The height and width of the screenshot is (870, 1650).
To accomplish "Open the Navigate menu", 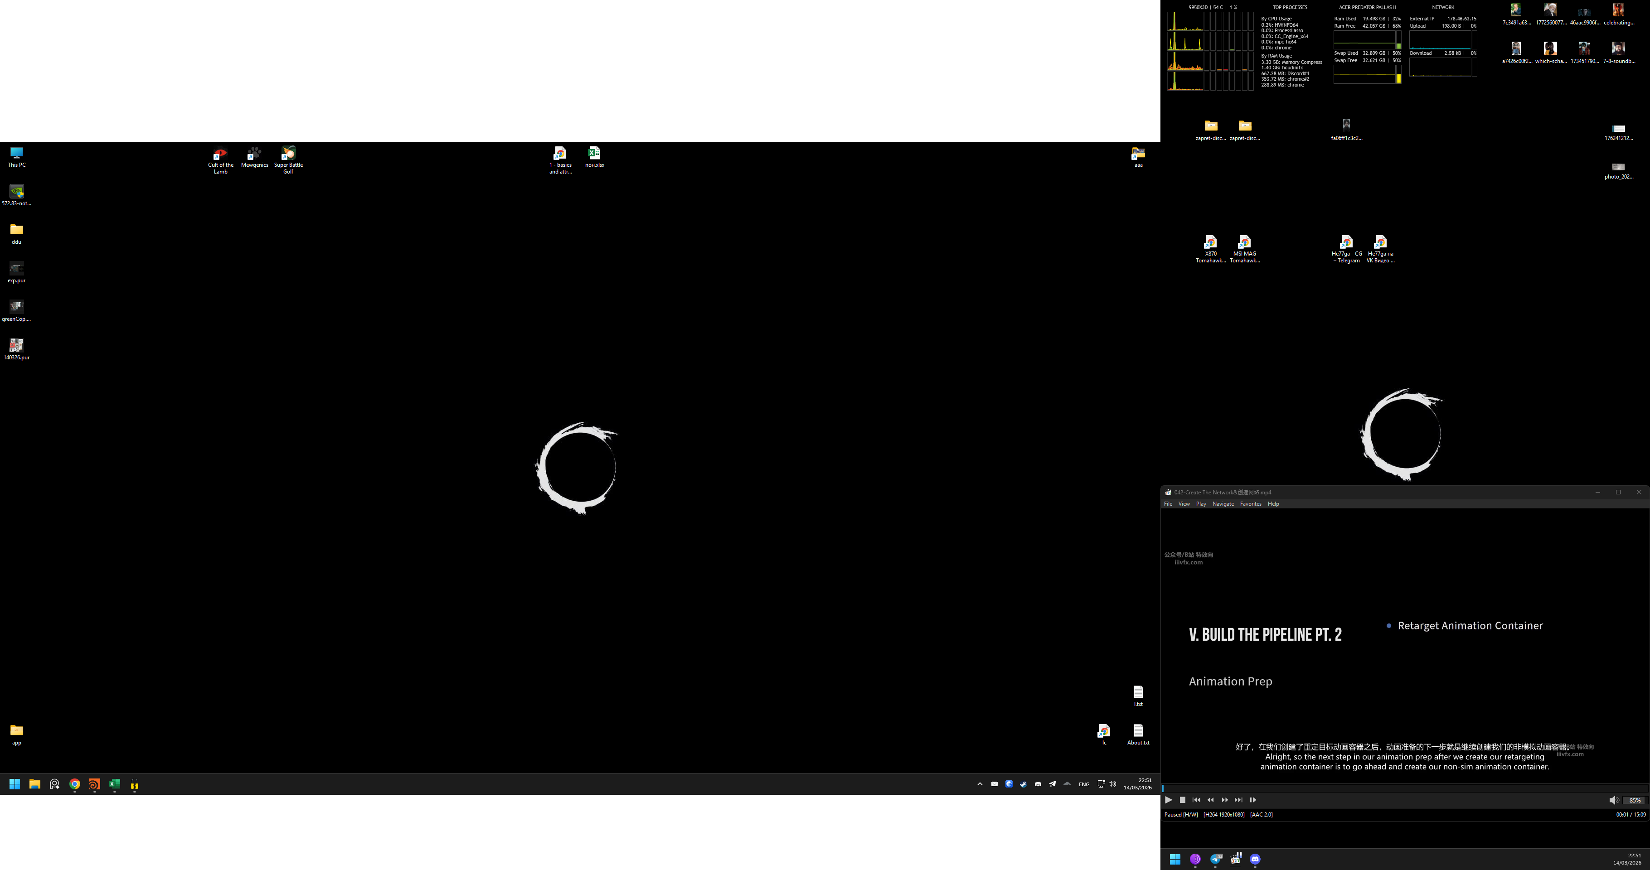I will point(1223,504).
